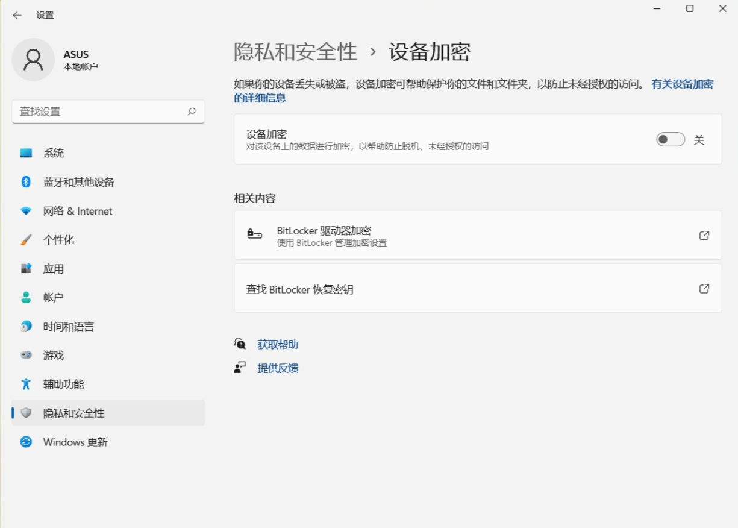738x528 pixels.
Task: Click the 提供反馈 link
Action: (x=277, y=368)
